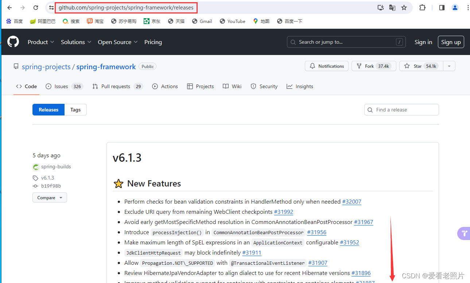Go back with browser back arrow
Screen dimensions: 470x283
[x=10, y=8]
